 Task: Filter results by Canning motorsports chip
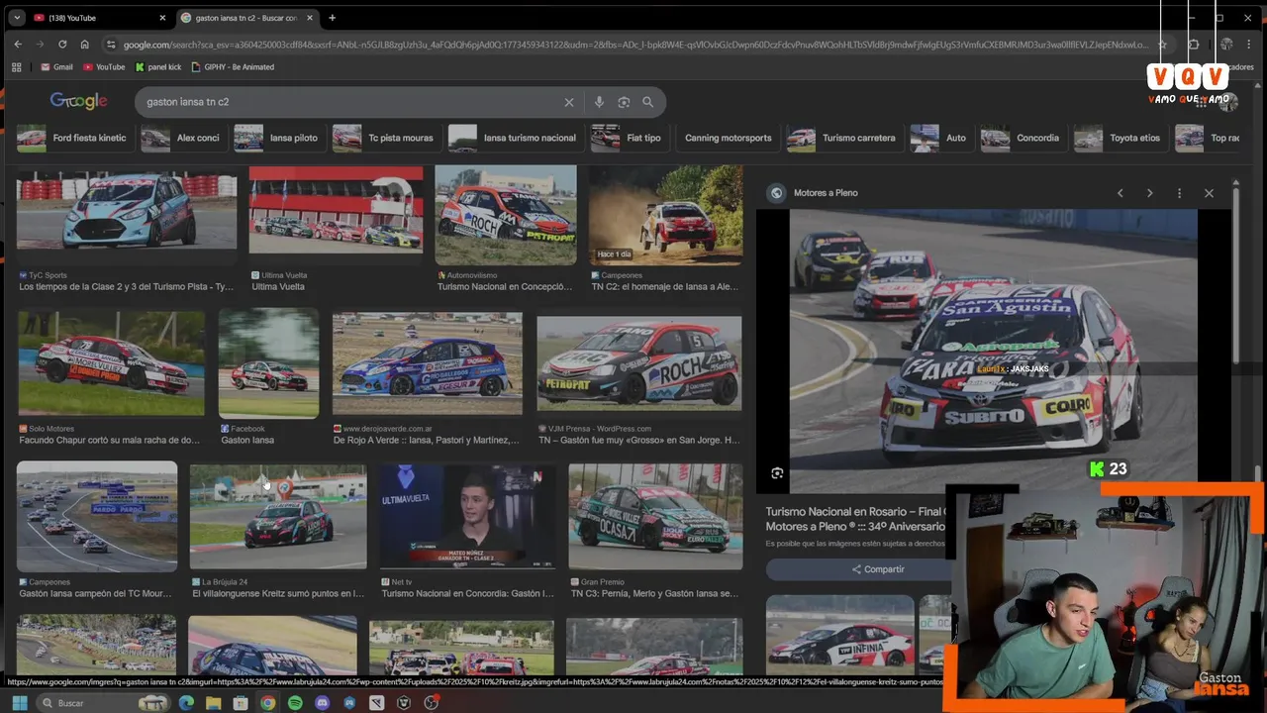[728, 138]
